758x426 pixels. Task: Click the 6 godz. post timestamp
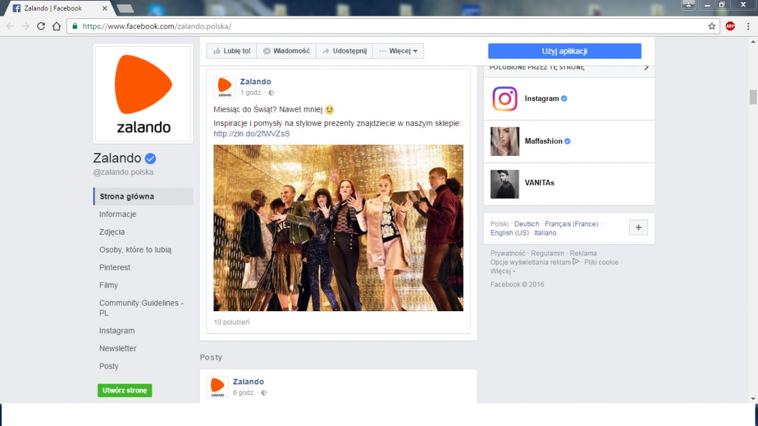point(244,393)
